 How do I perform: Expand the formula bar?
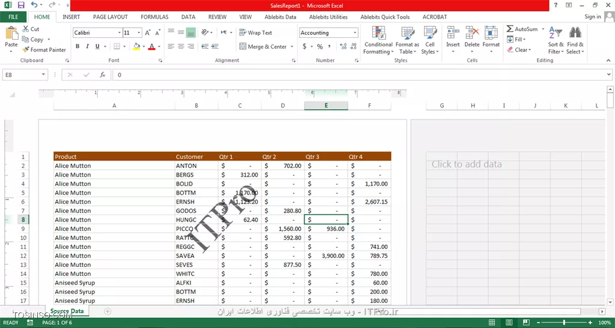point(609,74)
